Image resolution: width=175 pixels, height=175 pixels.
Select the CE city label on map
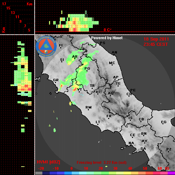[133, 135]
